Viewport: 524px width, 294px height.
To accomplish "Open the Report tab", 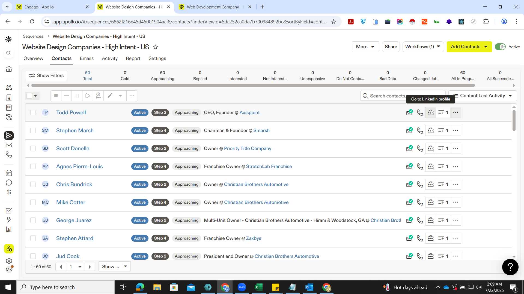I will 133,58.
